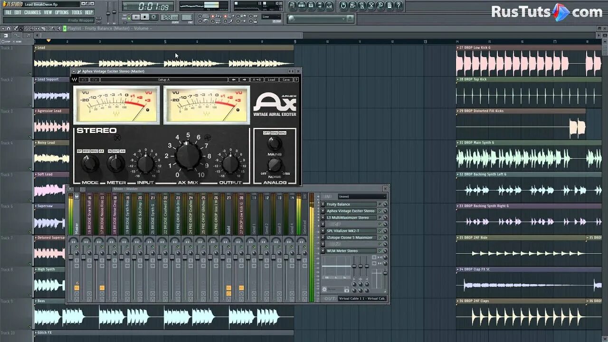Open the Playlist view from the toolbar
The width and height of the screenshot is (608, 342).
click(x=293, y=6)
